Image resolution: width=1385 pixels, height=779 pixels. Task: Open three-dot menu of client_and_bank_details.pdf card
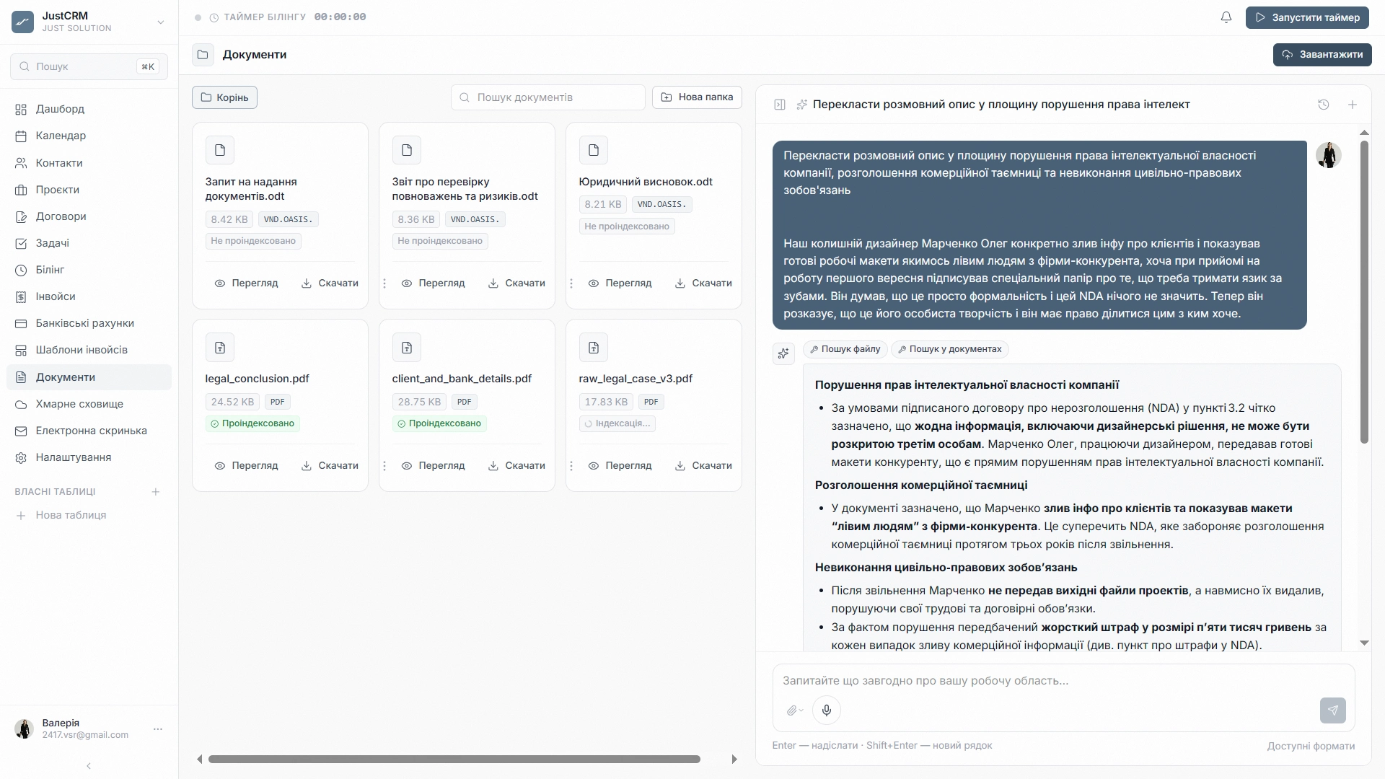tap(384, 466)
